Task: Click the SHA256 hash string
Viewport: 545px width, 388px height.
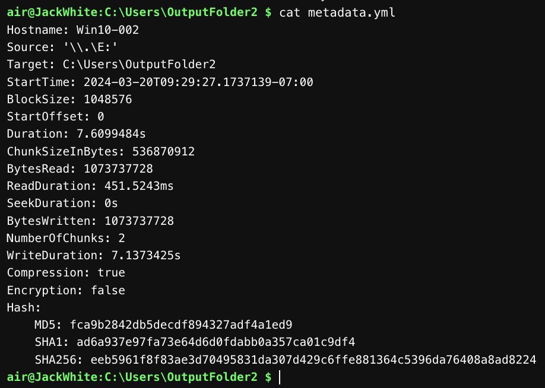Action: click(x=313, y=360)
